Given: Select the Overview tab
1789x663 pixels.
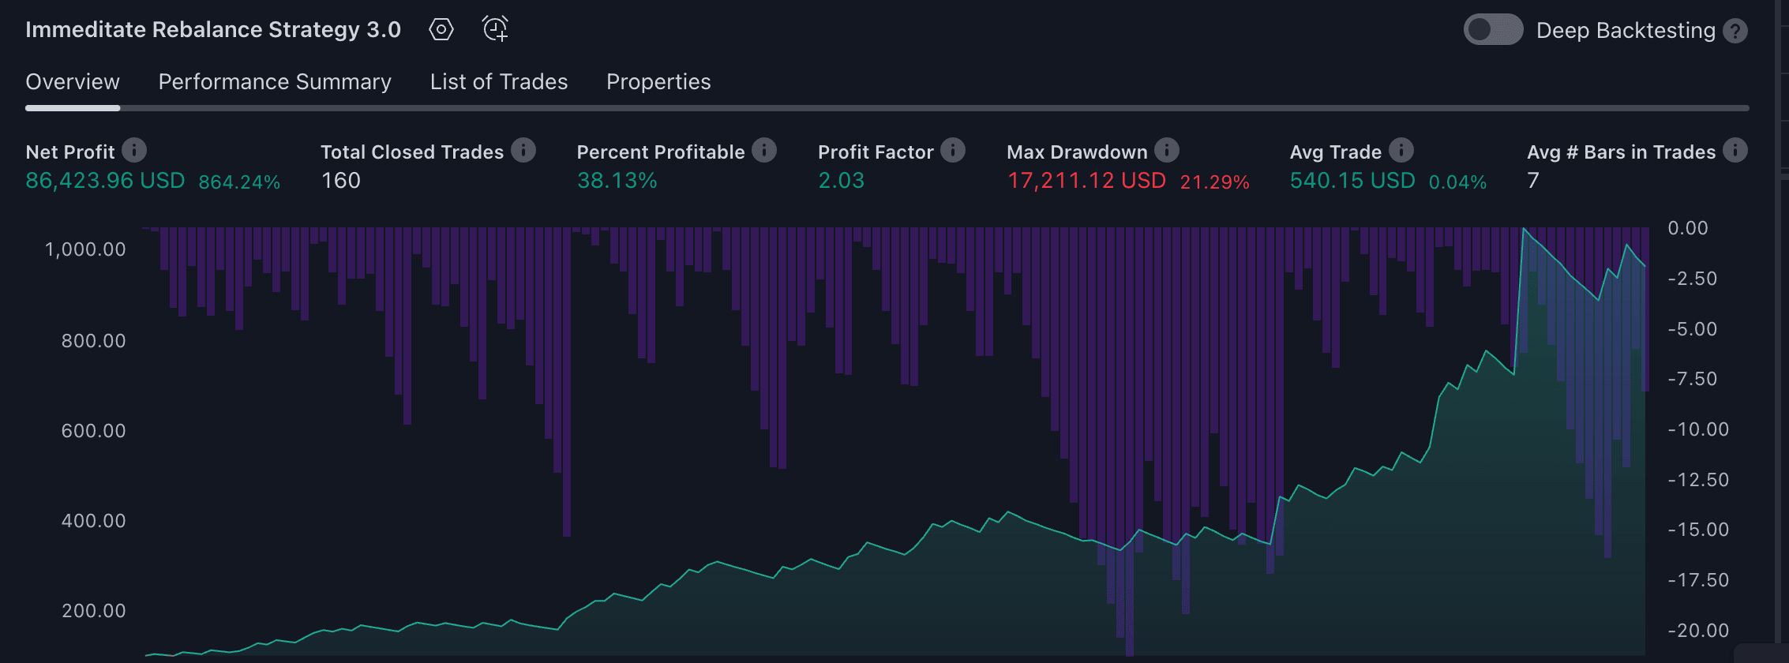Looking at the screenshot, I should tap(73, 82).
